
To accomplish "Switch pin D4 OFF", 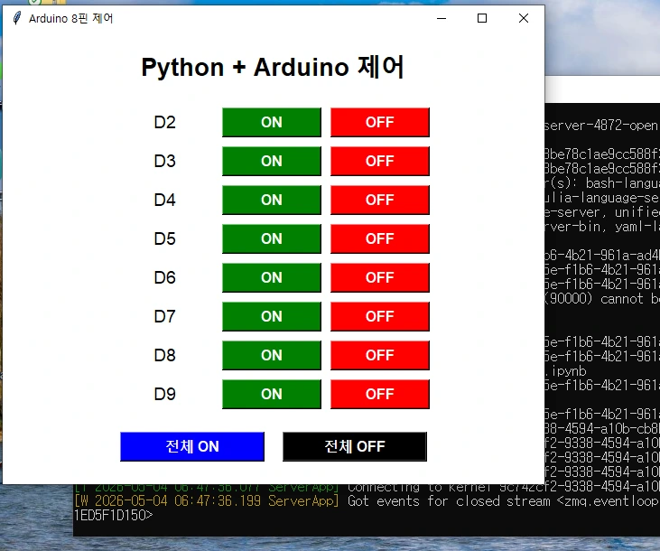I will (x=380, y=200).
